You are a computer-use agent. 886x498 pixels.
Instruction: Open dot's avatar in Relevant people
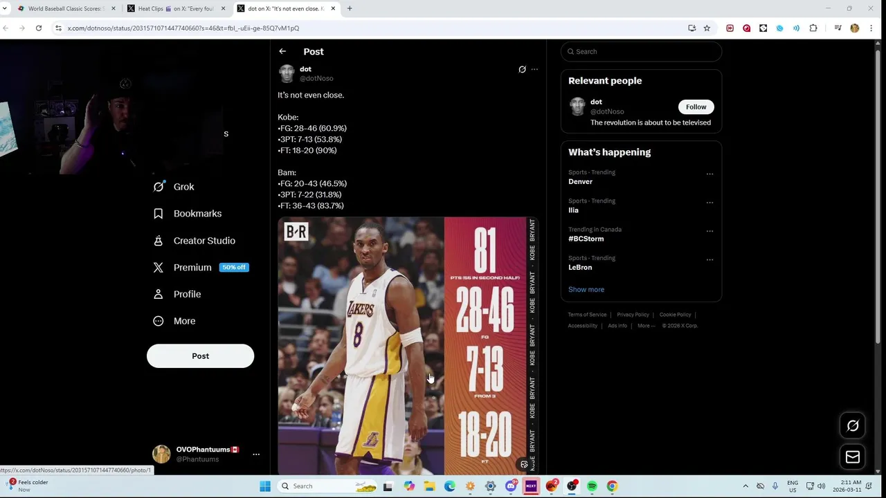[577, 107]
